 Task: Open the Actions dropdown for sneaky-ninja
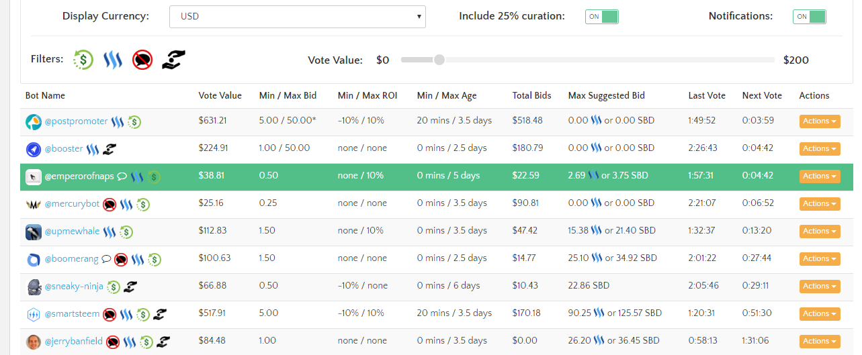click(x=820, y=287)
